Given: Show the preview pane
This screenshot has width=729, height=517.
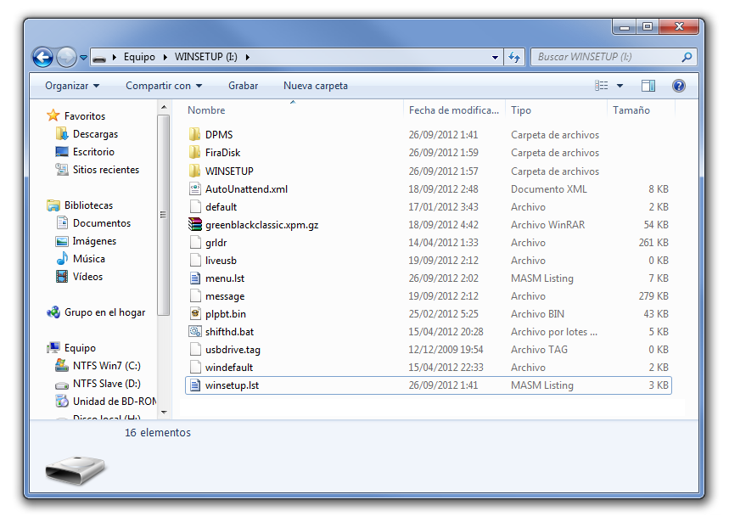Looking at the screenshot, I should pos(648,86).
